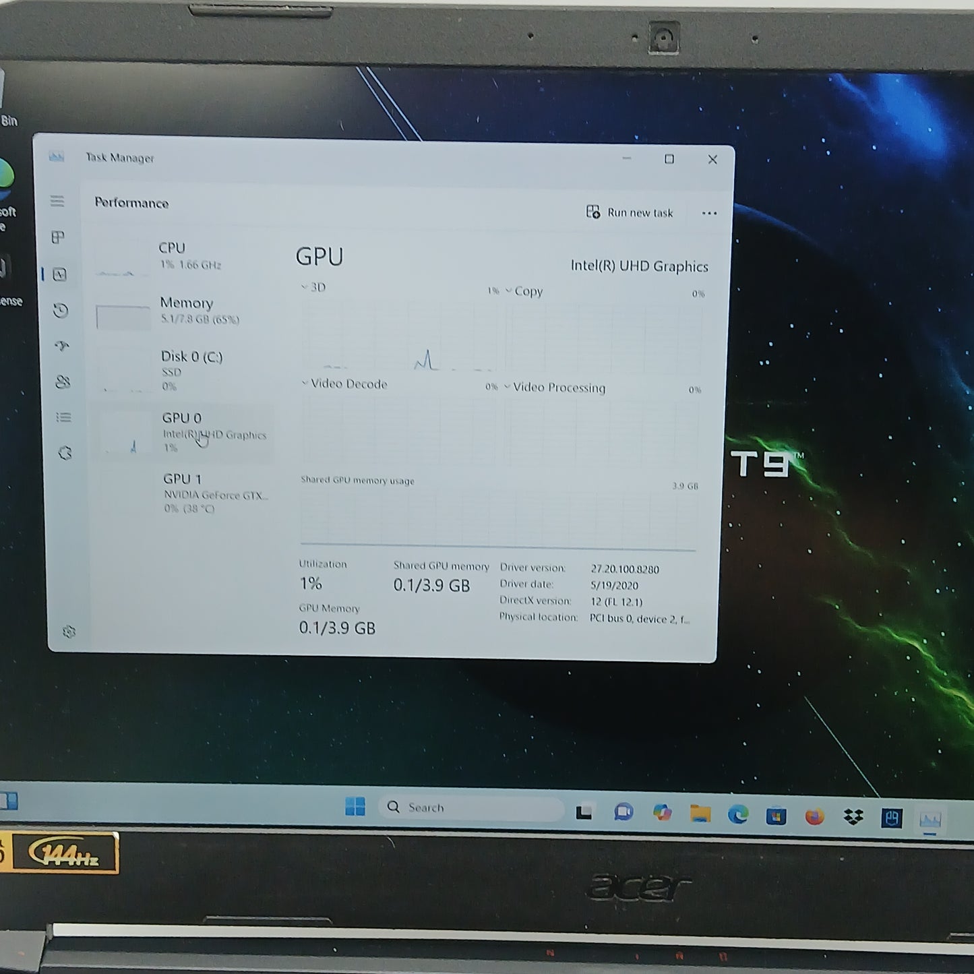Open the Details page list icon

[64, 418]
